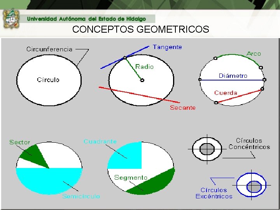Image resolution: width=280 pixels, height=210 pixels.
Task: Click the cyan 'Semicírculo' label
Action: coord(81,196)
